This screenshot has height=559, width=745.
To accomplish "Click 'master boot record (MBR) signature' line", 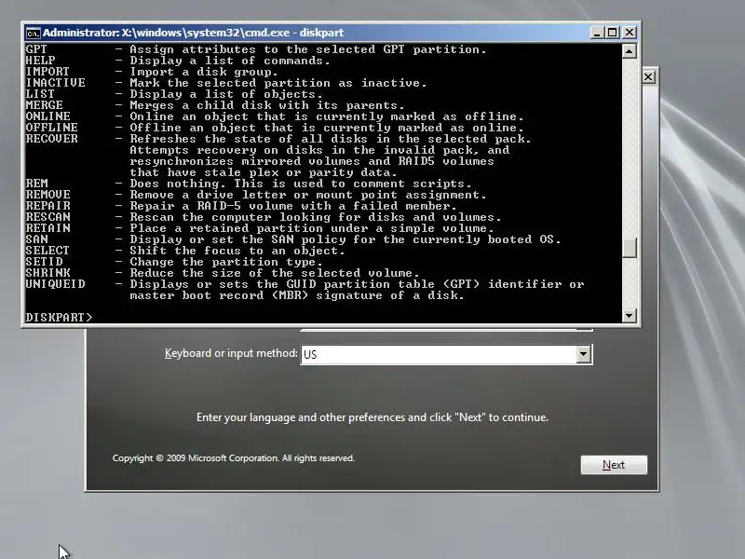I will [x=297, y=295].
